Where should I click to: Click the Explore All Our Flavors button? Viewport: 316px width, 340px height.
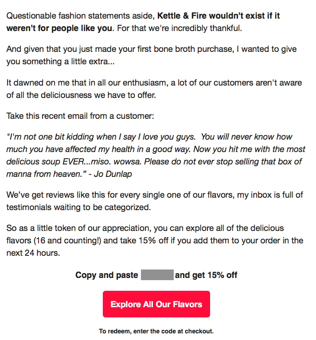coord(156,304)
